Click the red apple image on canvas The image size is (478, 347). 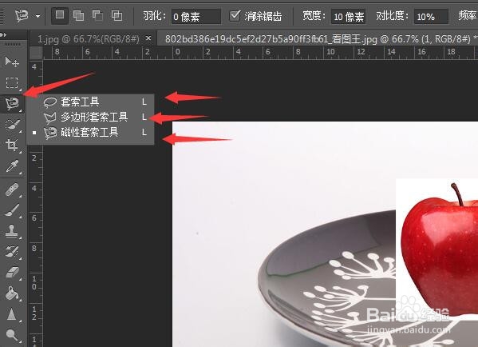tap(439, 250)
